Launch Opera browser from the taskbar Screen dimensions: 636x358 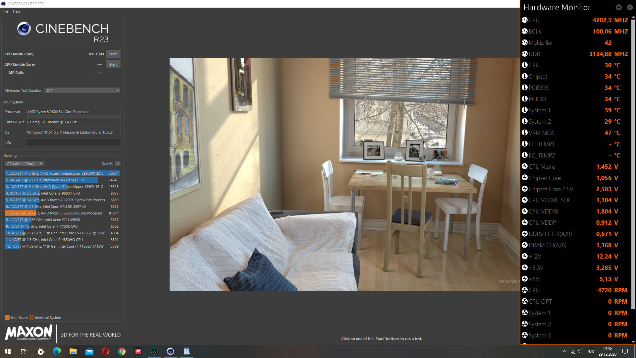(106, 351)
